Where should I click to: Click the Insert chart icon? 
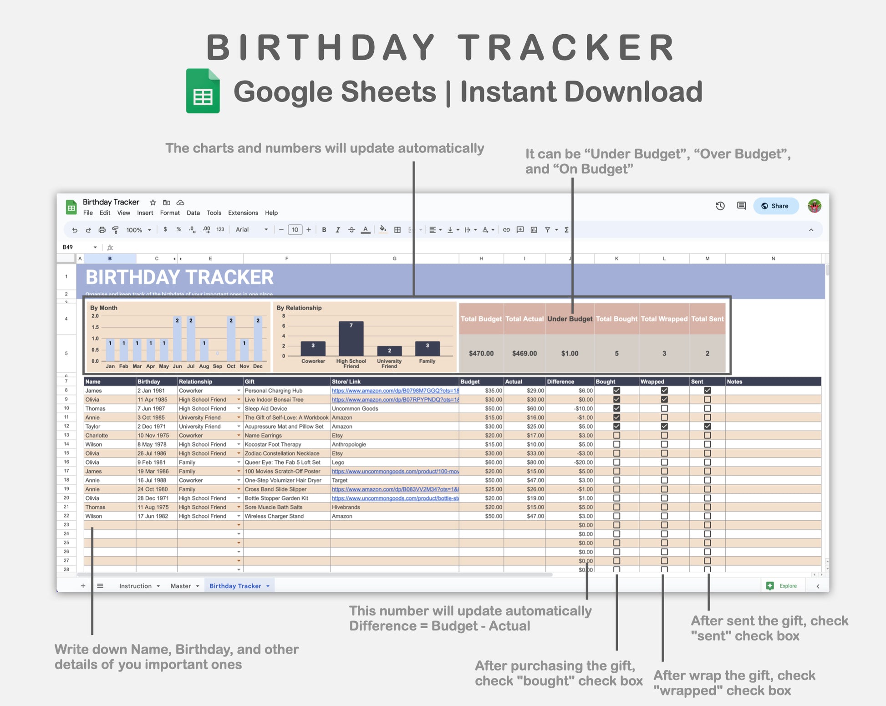(x=534, y=230)
